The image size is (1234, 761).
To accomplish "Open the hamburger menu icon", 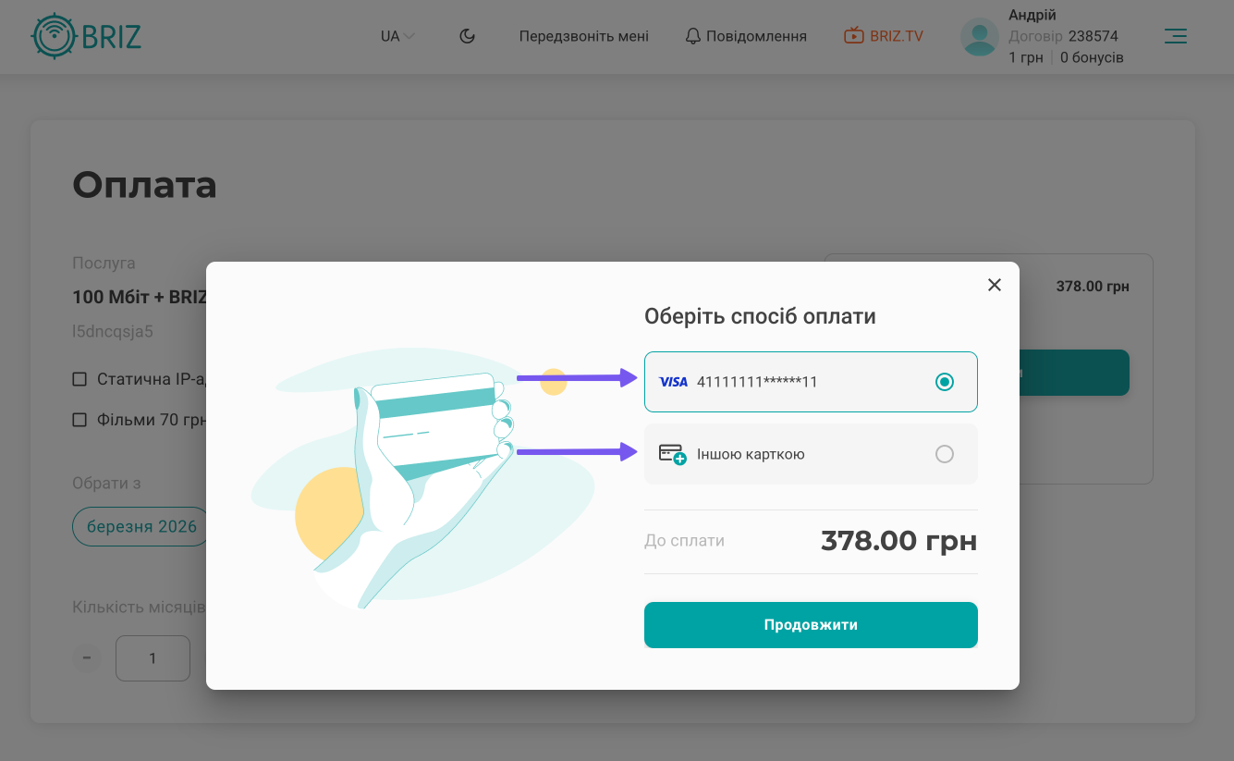I will tap(1175, 36).
